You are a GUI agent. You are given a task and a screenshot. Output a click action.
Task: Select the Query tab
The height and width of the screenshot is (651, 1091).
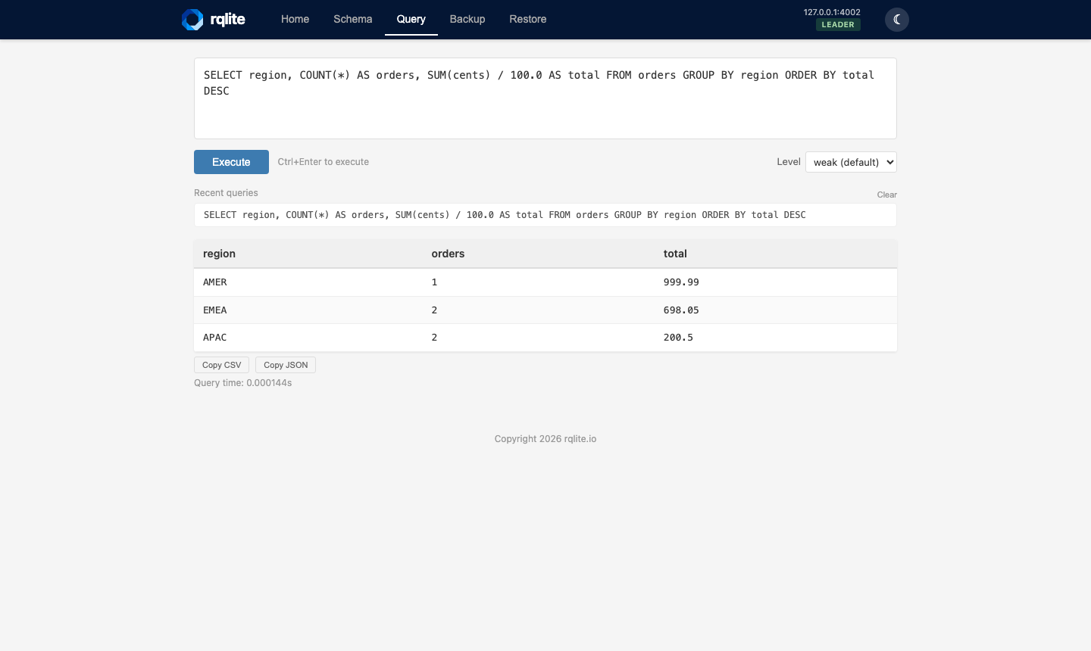[411, 19]
